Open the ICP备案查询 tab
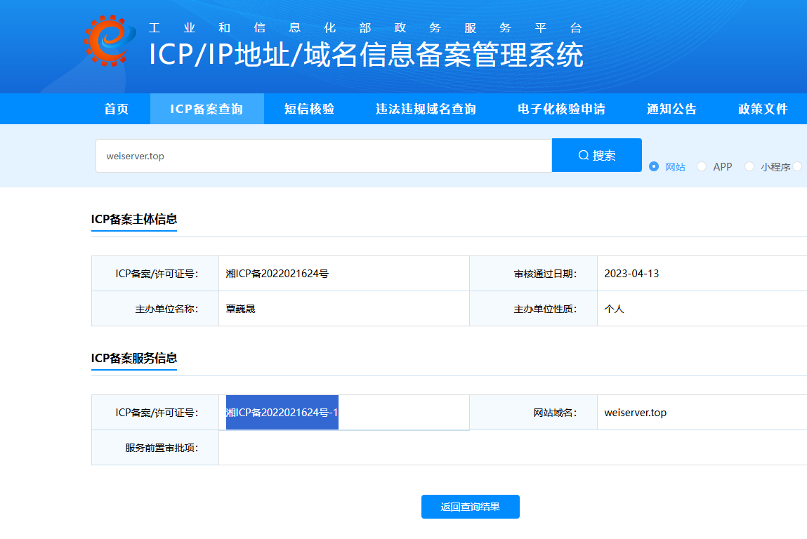The image size is (807, 539). click(x=206, y=109)
